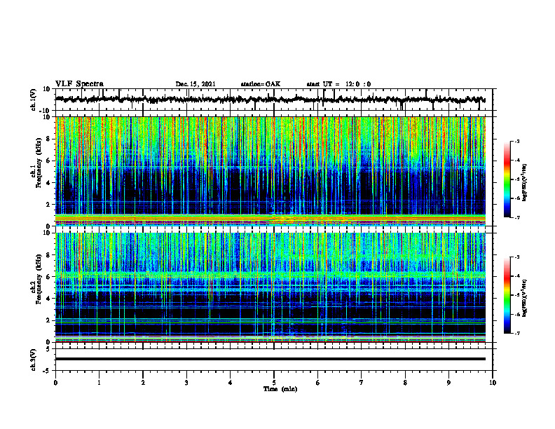Click the "Time (min)" axis label
555x429 pixels.
click(x=280, y=389)
